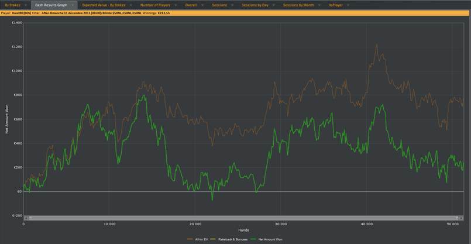Click the scrollbar right arrow button
The height and width of the screenshot is (244, 471).
(x=461, y=218)
